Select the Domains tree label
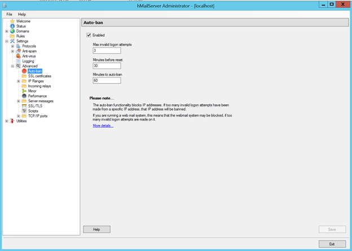 (x=23, y=31)
